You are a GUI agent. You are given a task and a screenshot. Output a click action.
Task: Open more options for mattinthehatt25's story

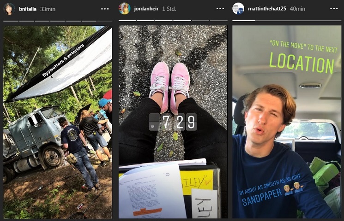334,9
